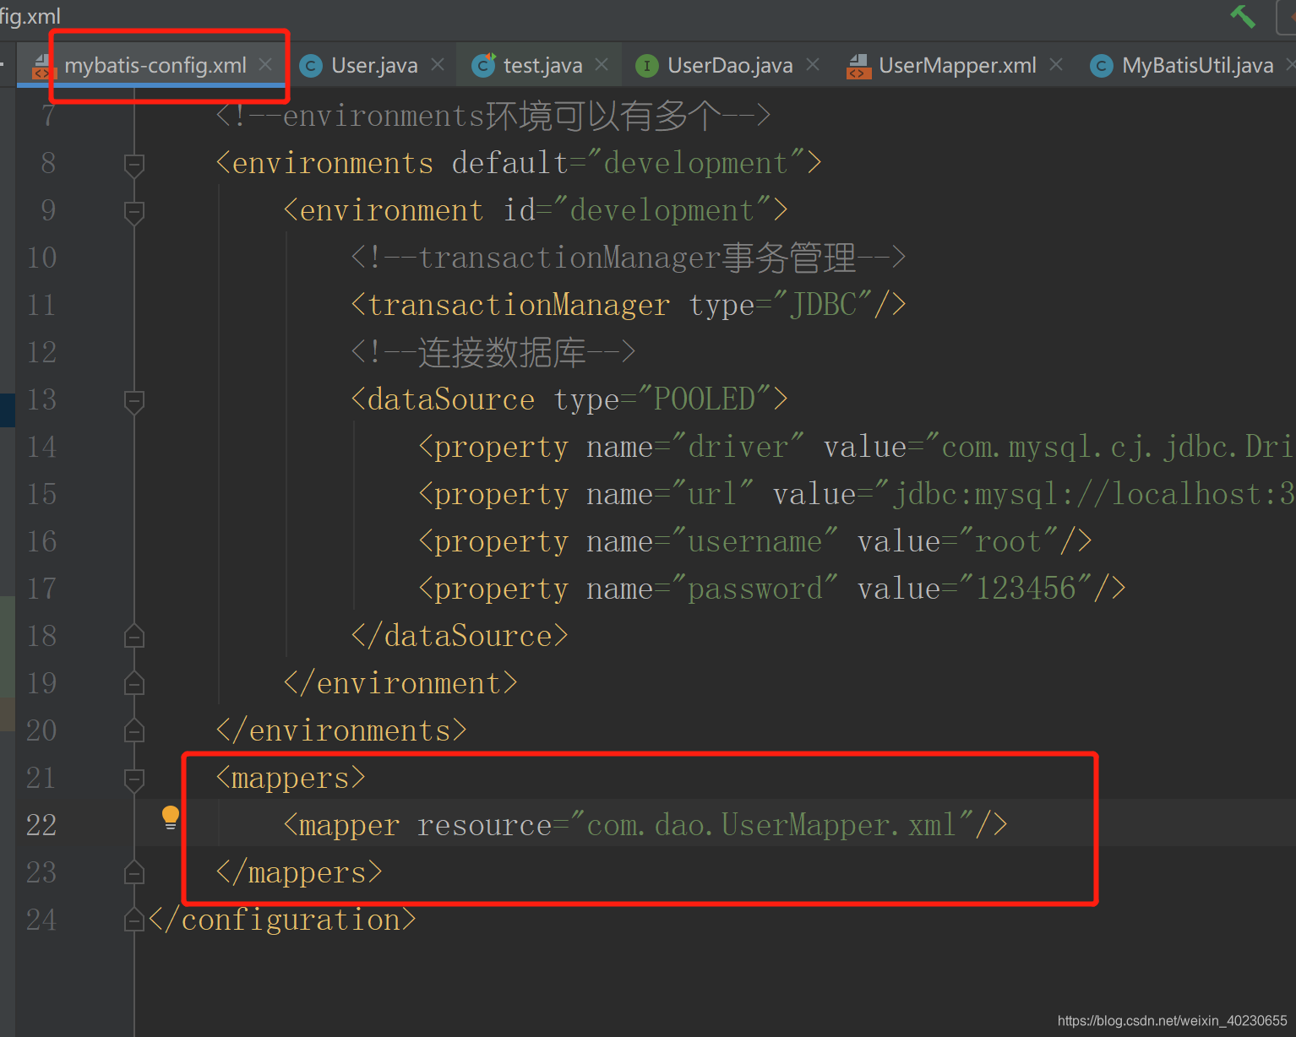The width and height of the screenshot is (1296, 1037).
Task: Collapse the environments block at line 8
Action: point(133,164)
